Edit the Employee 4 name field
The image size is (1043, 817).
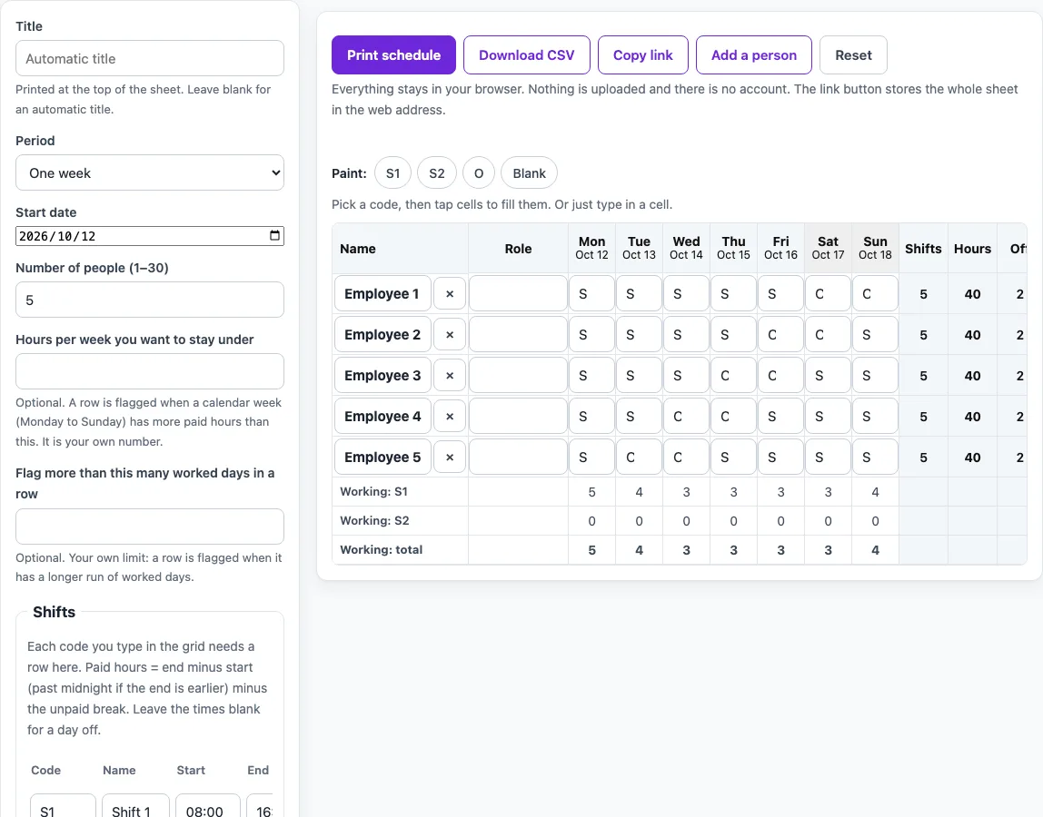pos(382,416)
